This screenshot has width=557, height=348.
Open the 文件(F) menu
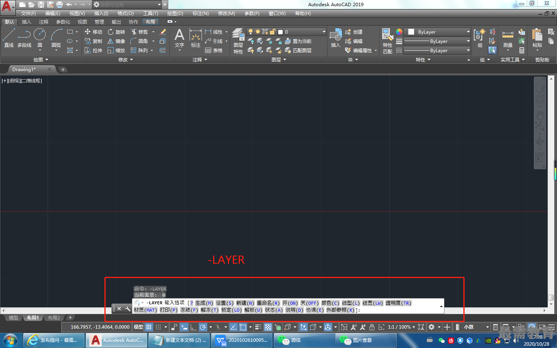(x=28, y=14)
